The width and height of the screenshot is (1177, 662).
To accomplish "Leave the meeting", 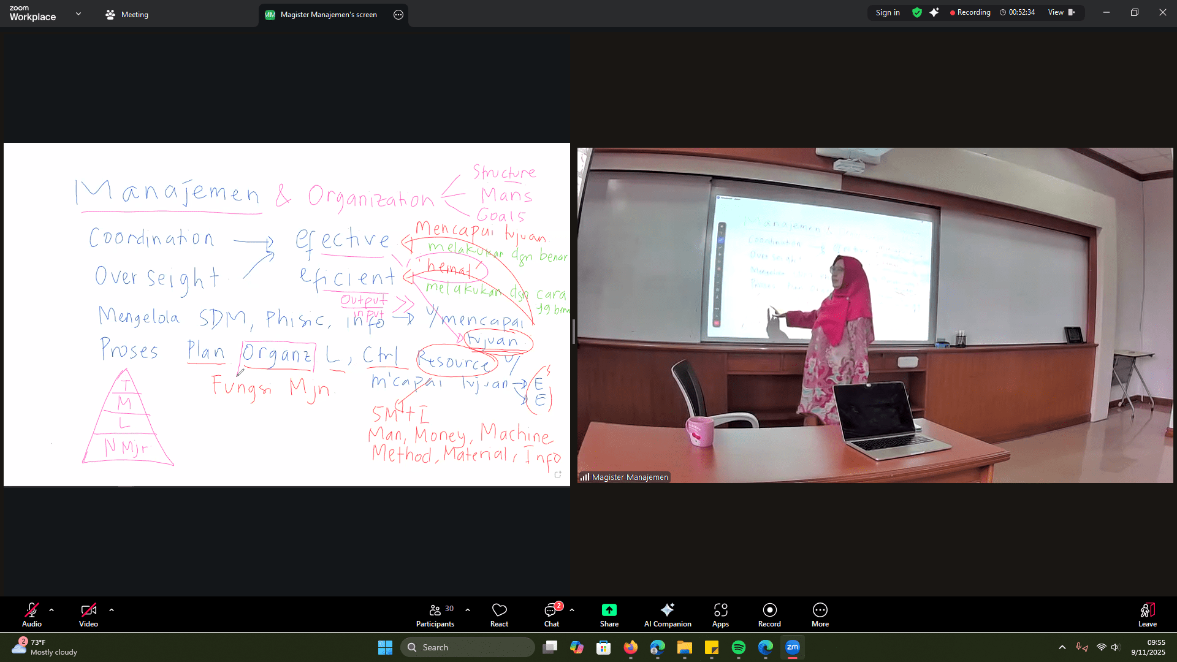I will [1147, 614].
